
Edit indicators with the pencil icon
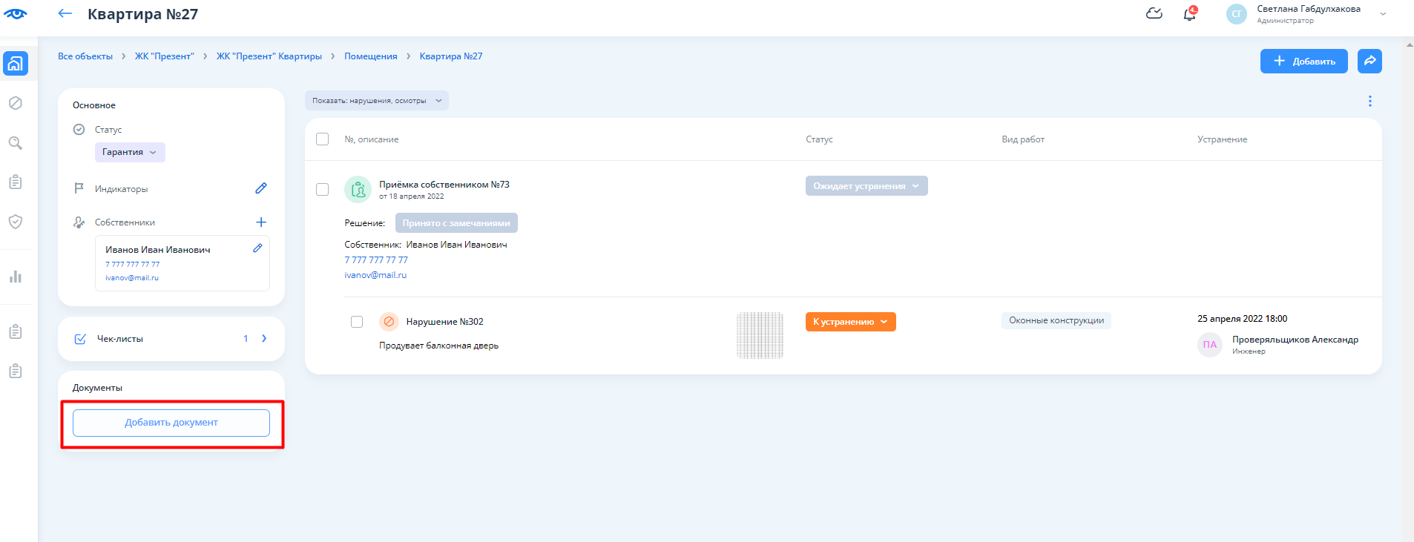[x=260, y=188]
